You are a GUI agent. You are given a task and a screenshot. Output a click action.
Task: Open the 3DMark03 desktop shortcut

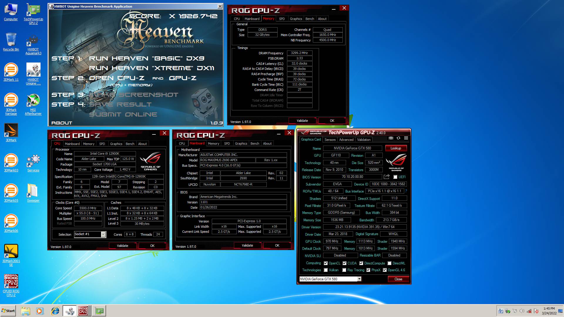[11, 163]
